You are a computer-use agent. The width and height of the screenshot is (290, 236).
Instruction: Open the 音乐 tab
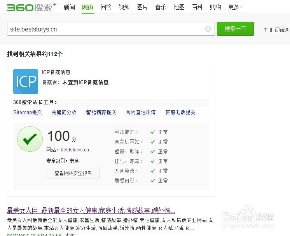pos(161,7)
